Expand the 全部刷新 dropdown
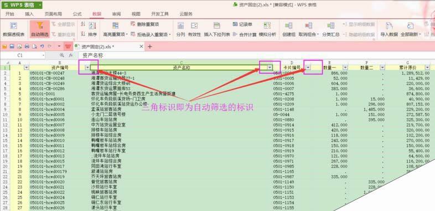The width and height of the screenshot is (435, 211). click(x=420, y=35)
